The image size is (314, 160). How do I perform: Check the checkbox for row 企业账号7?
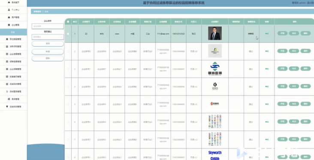point(68,69)
